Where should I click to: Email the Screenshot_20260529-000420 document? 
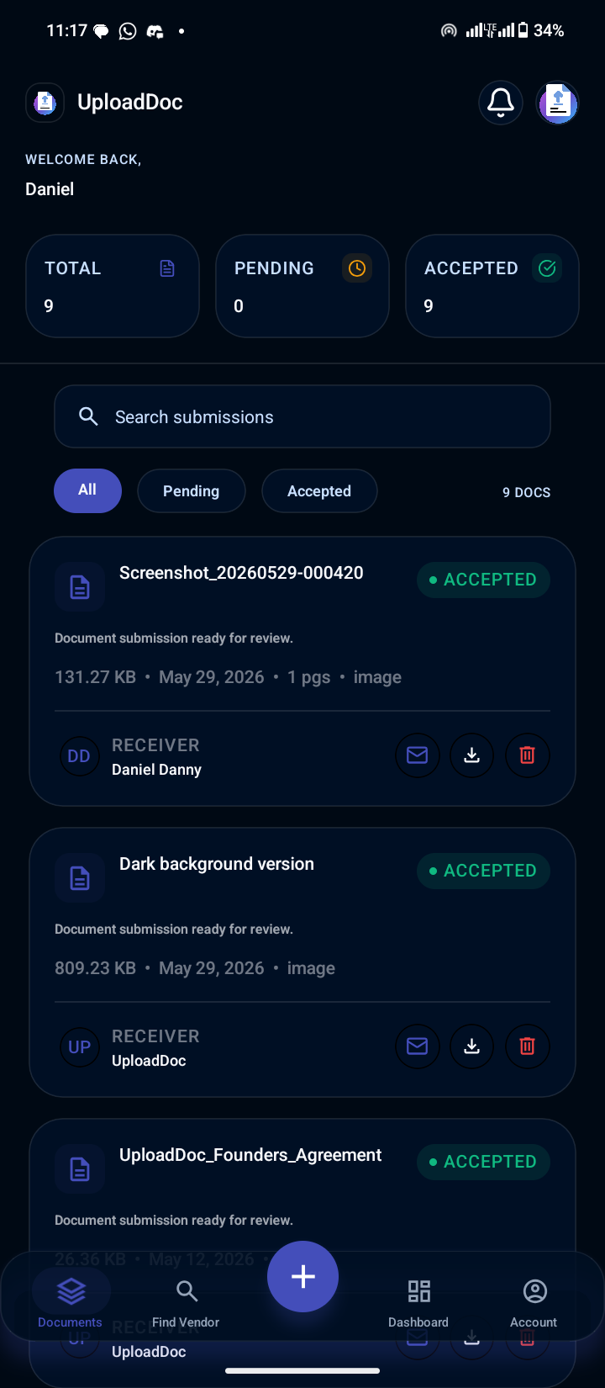click(418, 755)
